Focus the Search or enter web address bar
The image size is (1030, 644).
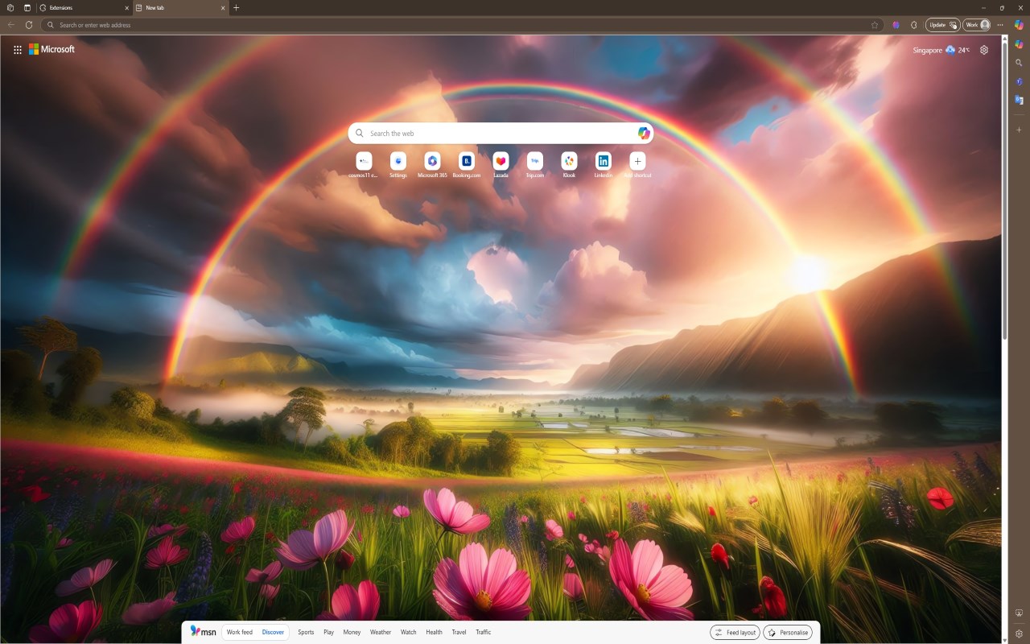pyautogui.click(x=463, y=25)
